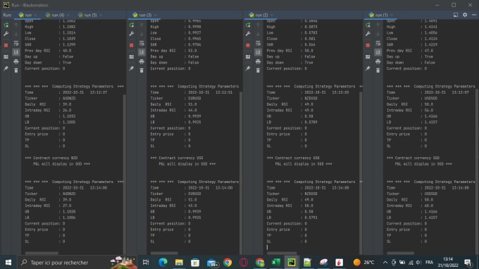The image size is (479, 269).
Task: Open wrench configuration in the AUDNZD pane
Action: coord(6,34)
